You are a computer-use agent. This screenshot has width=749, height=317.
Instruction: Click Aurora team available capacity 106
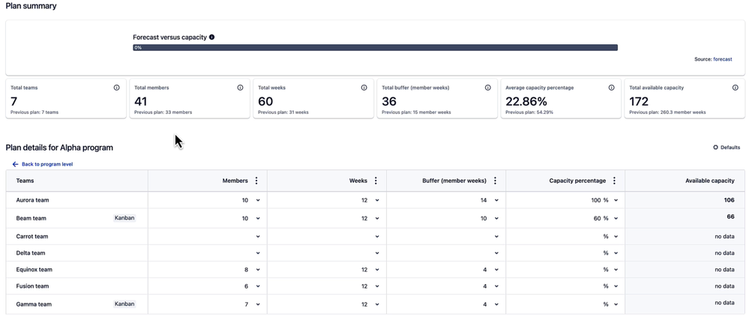(729, 200)
